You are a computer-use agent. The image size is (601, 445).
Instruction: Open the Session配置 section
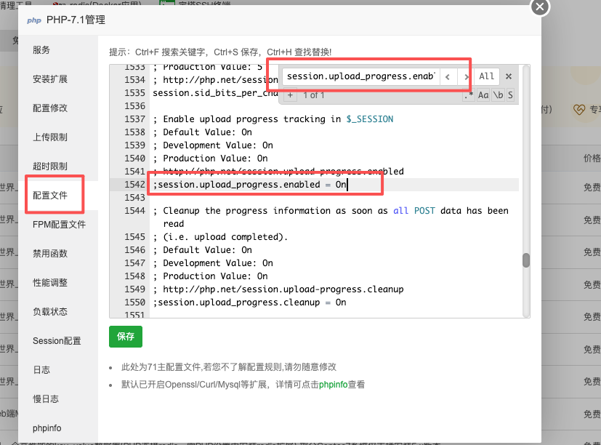coord(57,340)
